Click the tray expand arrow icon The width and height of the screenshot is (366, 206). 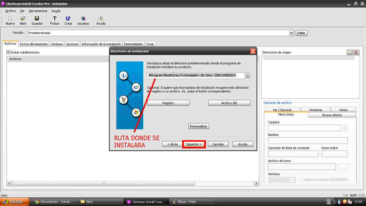pos(334,202)
